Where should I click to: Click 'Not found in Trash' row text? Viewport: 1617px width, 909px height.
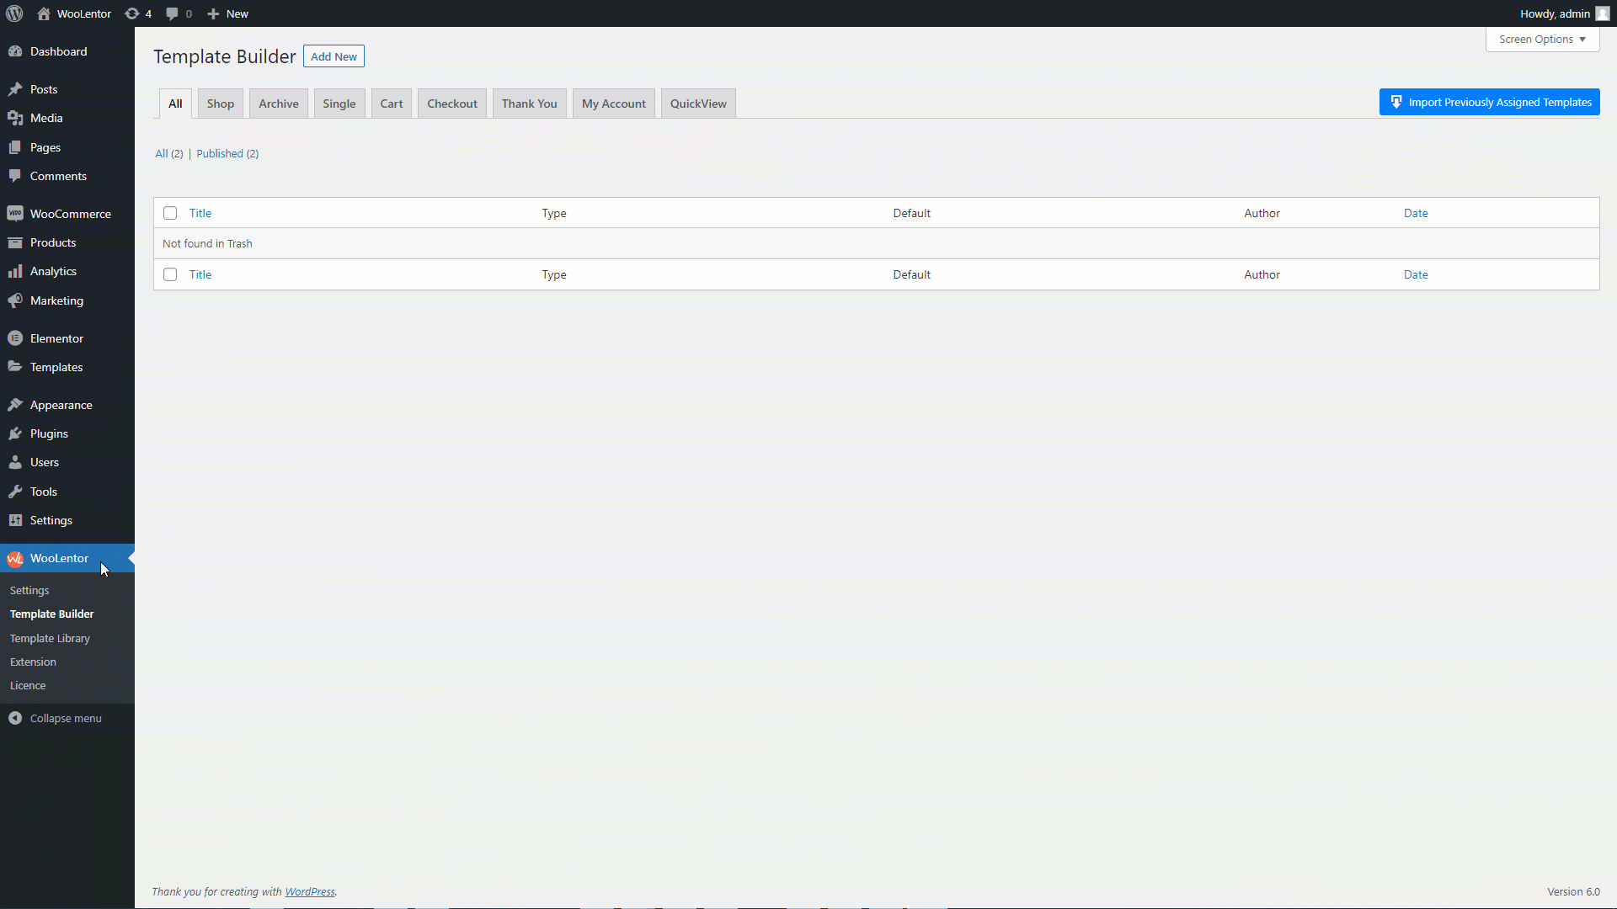[x=207, y=243]
